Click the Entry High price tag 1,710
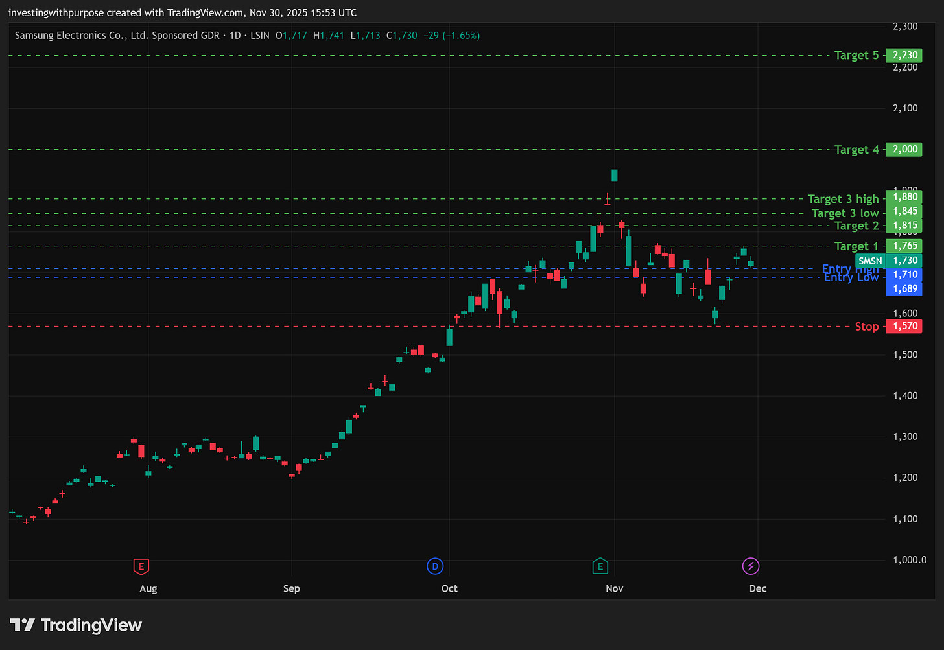The width and height of the screenshot is (944, 650). (x=904, y=275)
